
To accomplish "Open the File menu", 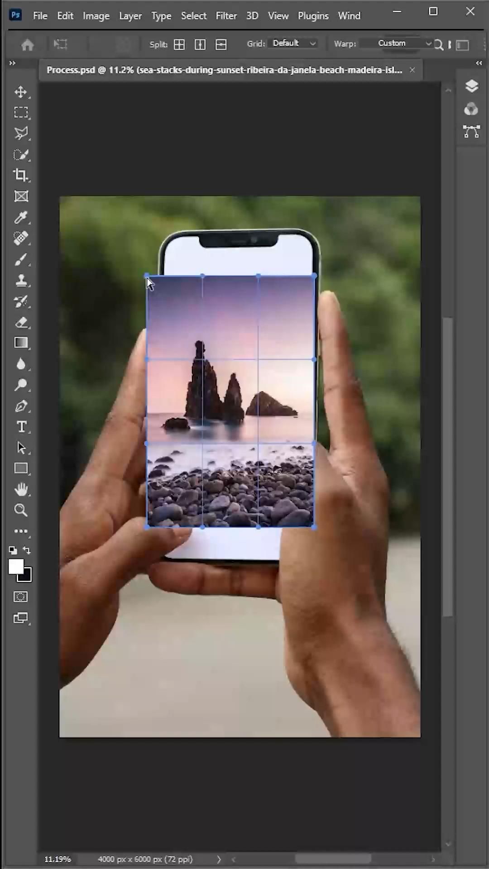I will pos(40,16).
